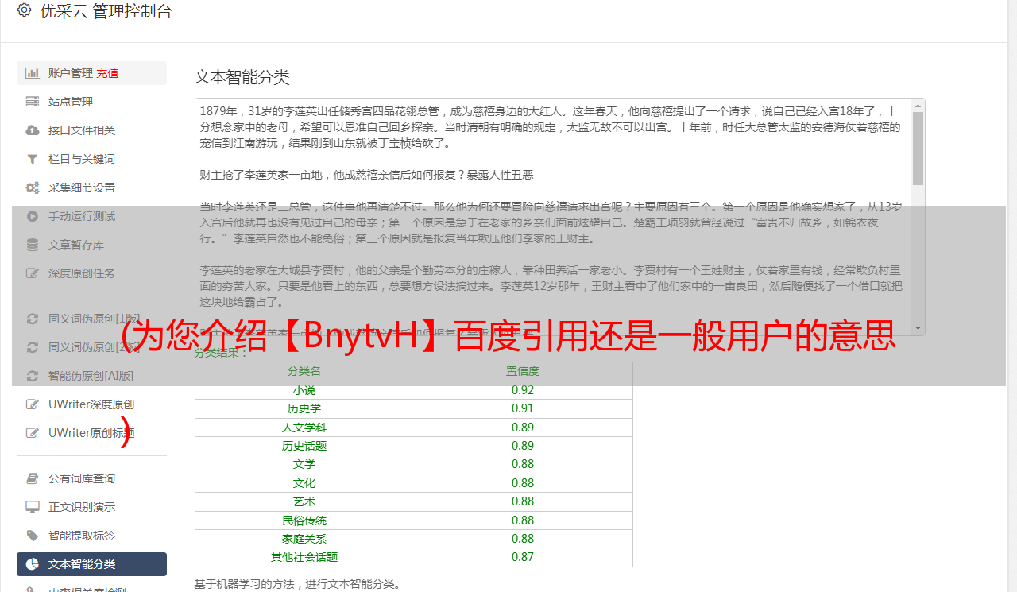Click the gear icon beside 优采云 管理控制台
This screenshot has width=1017, height=592.
(x=24, y=11)
